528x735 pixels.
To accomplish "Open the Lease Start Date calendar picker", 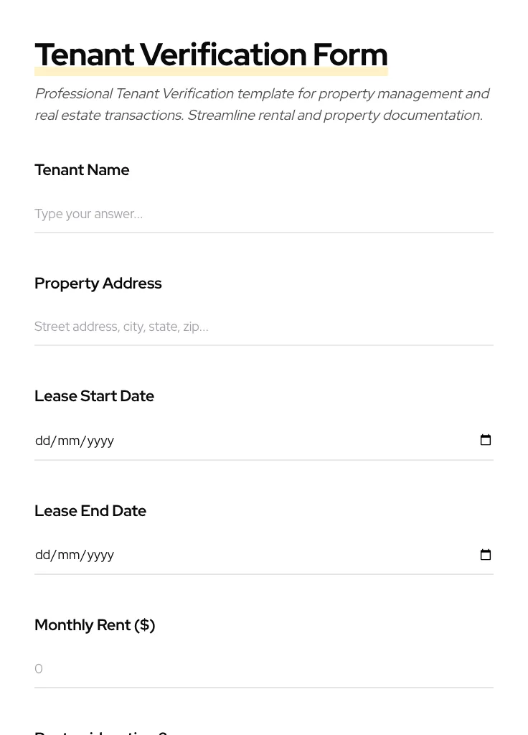I will [x=486, y=440].
